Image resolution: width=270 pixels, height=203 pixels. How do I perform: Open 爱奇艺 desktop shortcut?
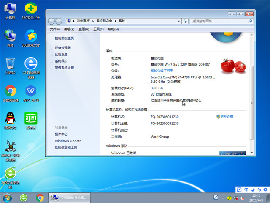point(31,121)
